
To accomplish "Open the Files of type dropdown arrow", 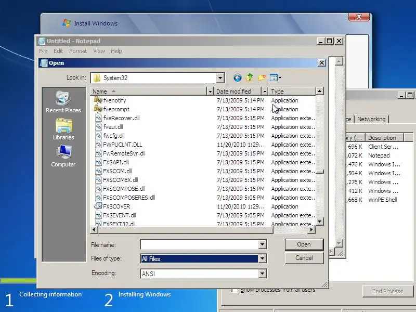I will click(x=262, y=258).
